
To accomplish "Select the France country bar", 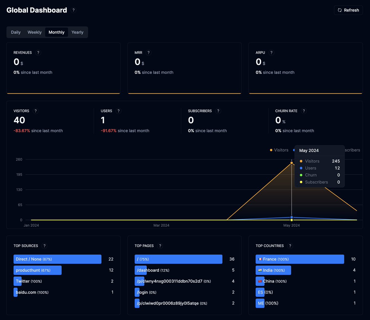I will click(300, 259).
